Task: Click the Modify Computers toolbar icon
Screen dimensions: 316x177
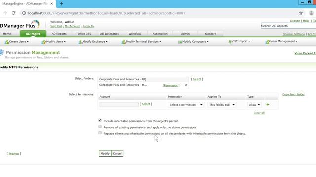Action: (x=180, y=42)
